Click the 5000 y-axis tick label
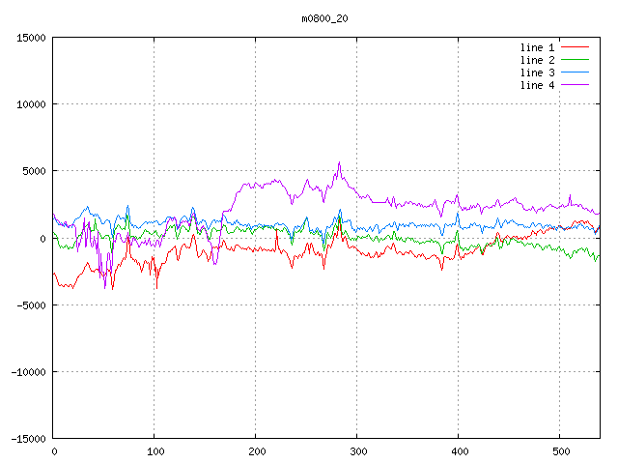The width and height of the screenshot is (618, 464). tap(34, 171)
